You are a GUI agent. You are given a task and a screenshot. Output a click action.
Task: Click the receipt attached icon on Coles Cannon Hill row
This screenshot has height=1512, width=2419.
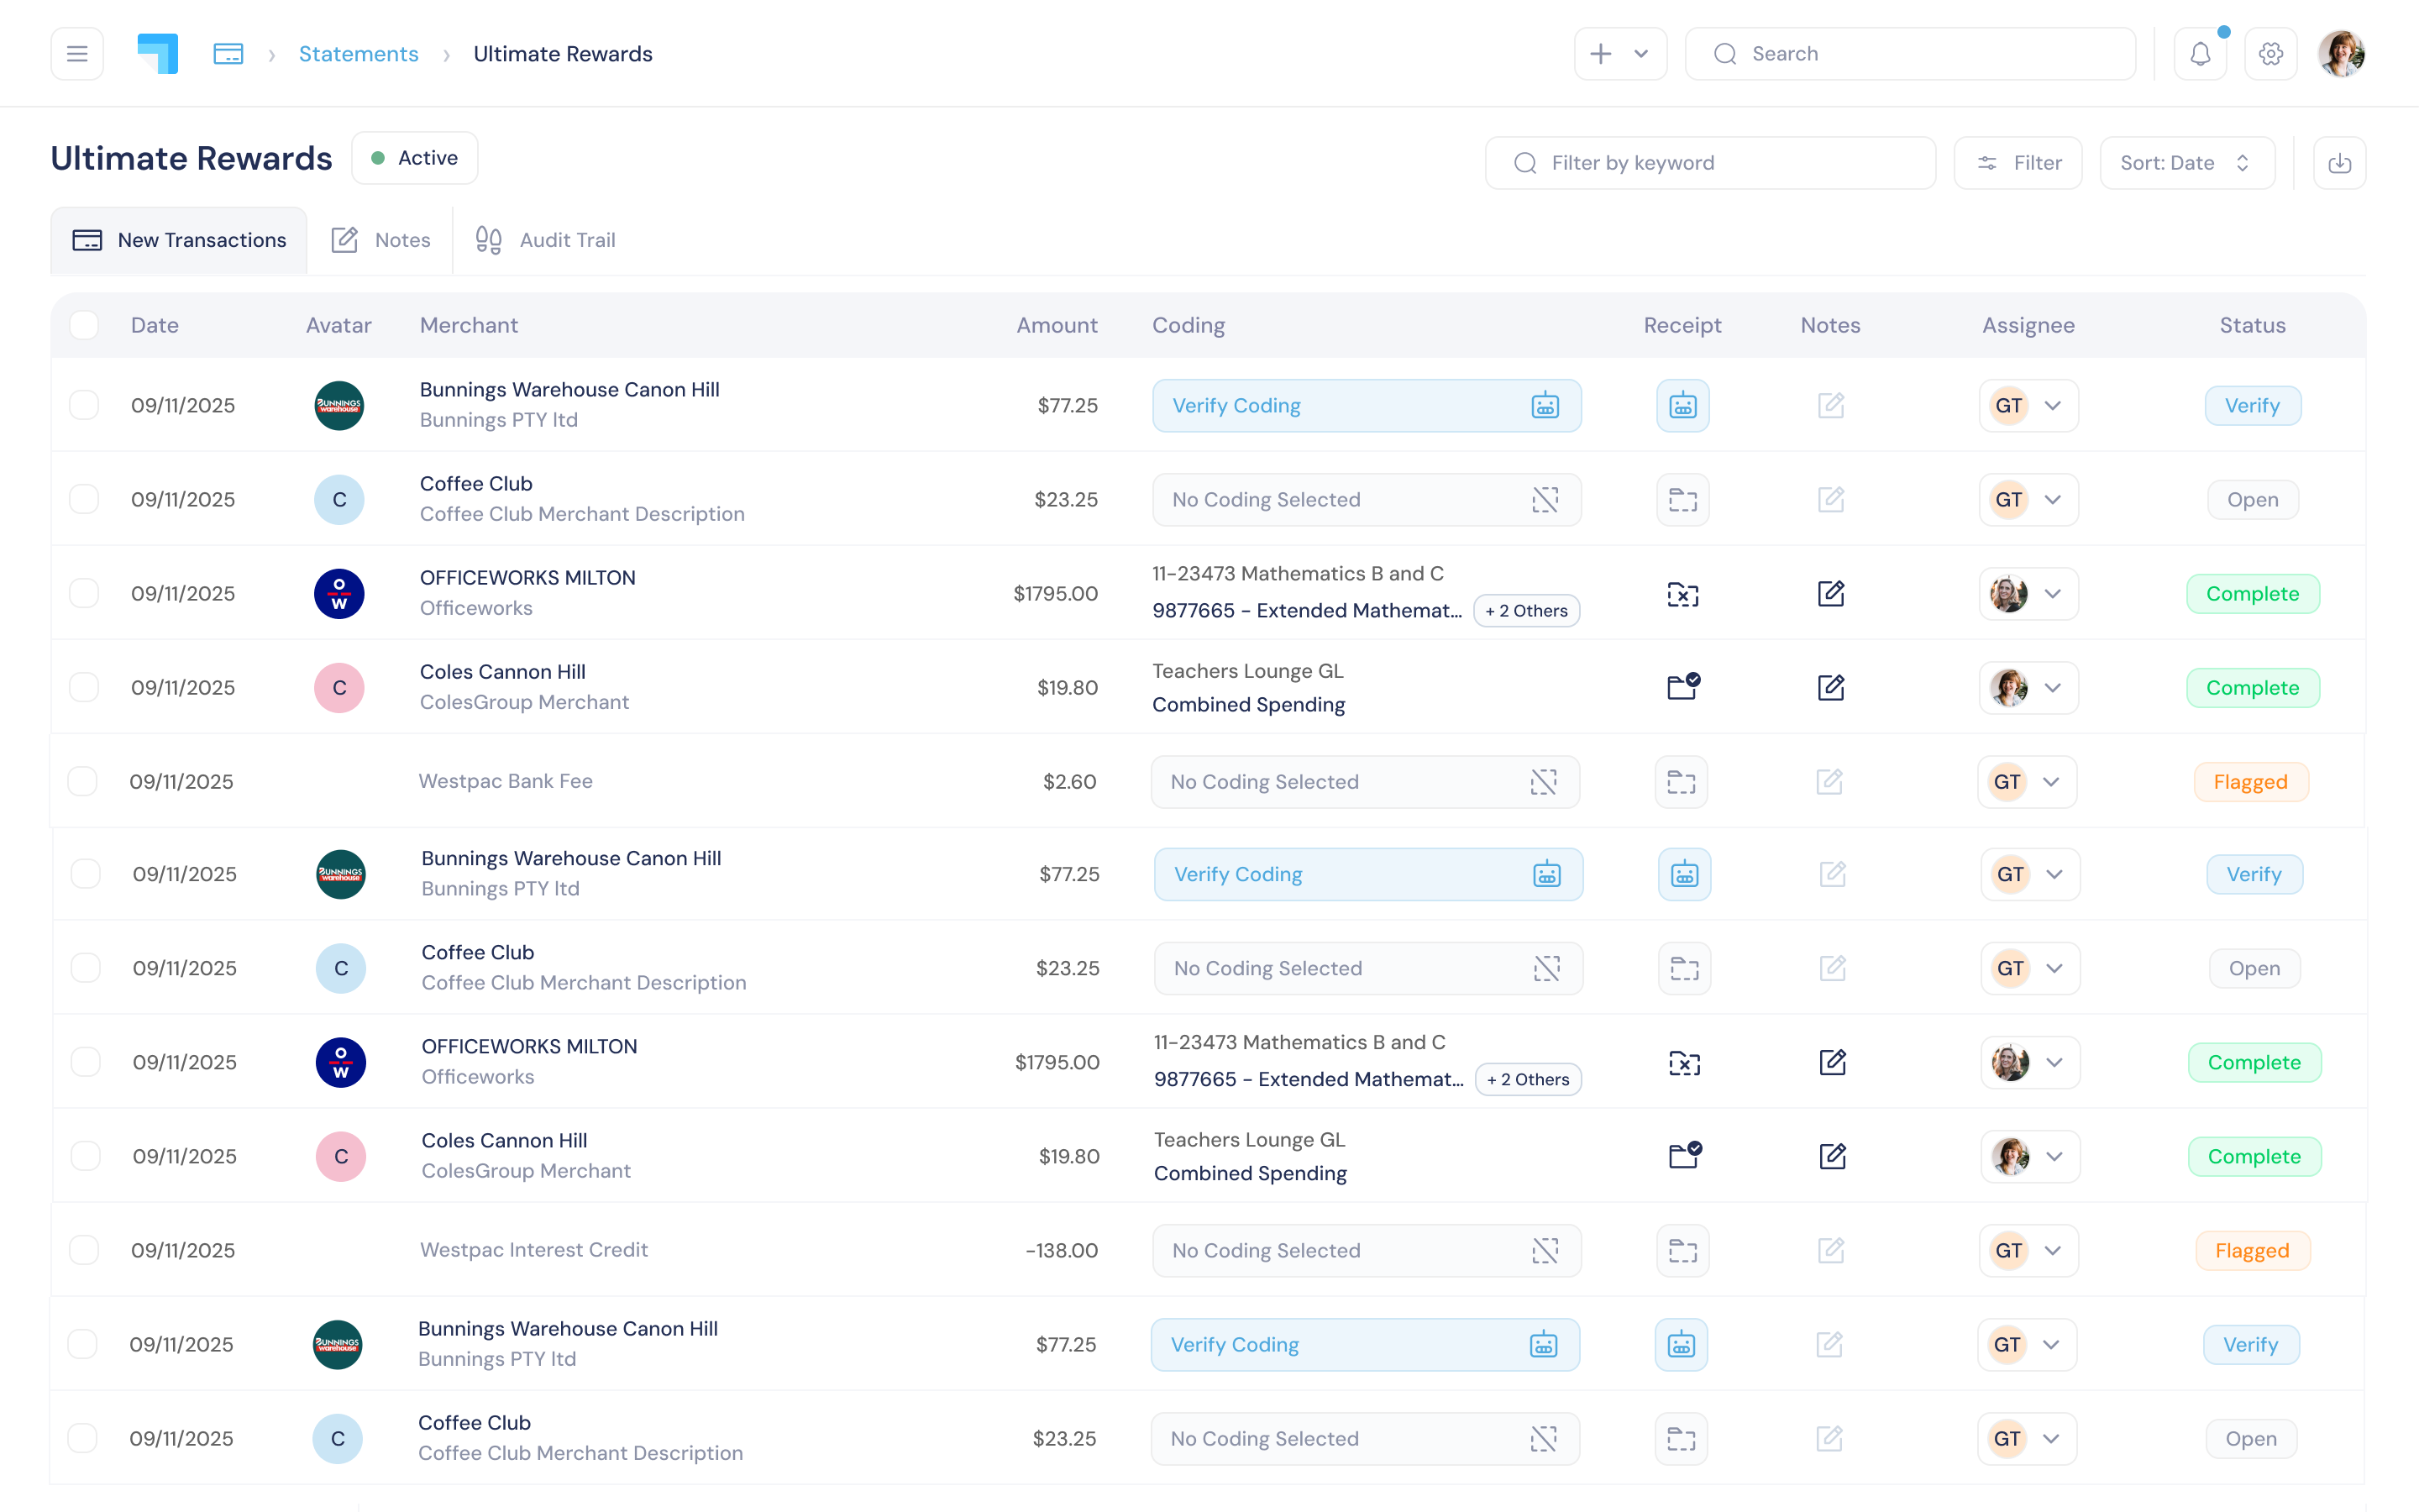[1683, 687]
